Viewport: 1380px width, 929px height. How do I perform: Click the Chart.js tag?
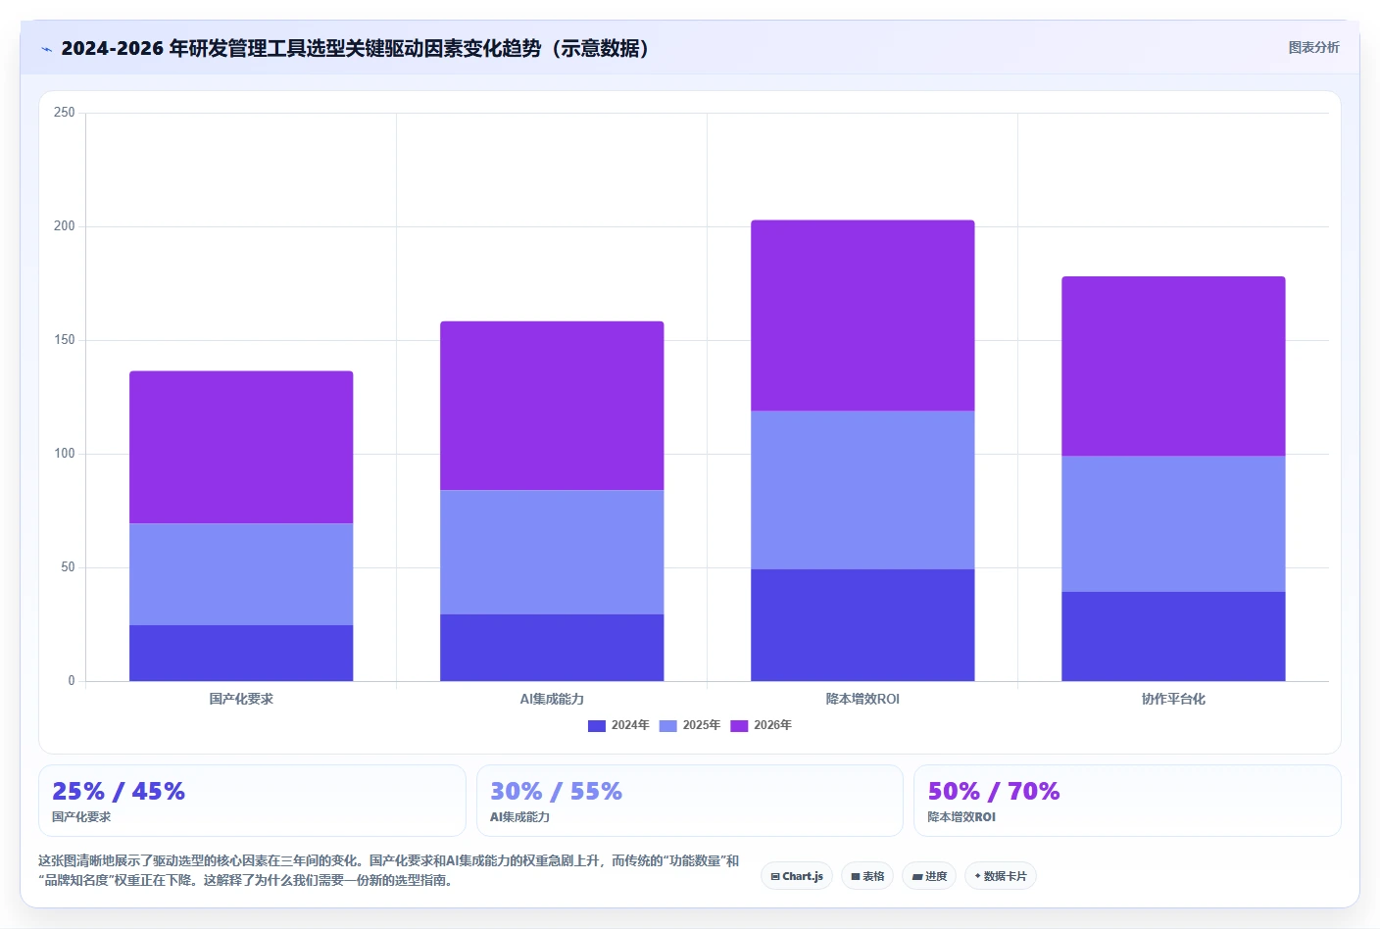pyautogui.click(x=797, y=876)
